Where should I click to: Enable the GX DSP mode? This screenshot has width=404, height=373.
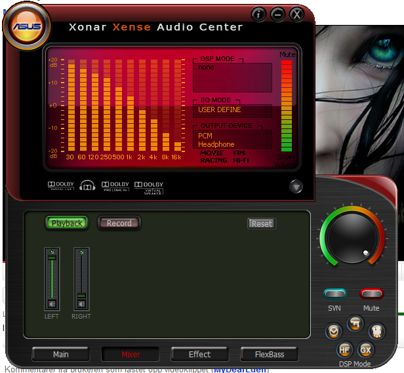[x=365, y=350]
